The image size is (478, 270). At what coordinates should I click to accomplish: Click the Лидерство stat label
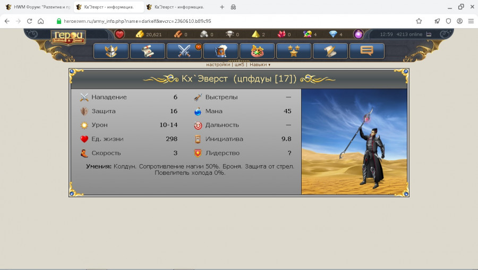222,153
